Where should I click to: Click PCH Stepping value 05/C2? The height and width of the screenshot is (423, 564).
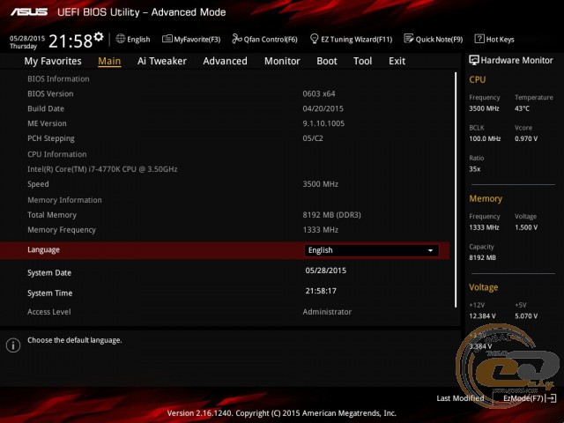tap(313, 138)
